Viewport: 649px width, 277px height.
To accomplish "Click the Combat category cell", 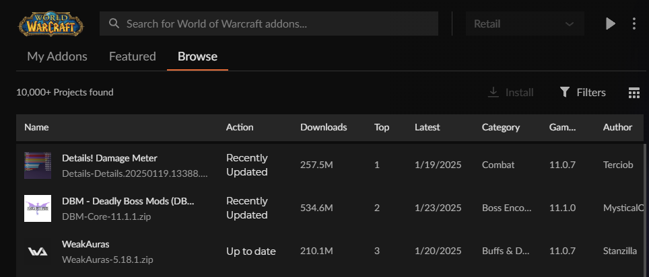I will pyautogui.click(x=498, y=165).
